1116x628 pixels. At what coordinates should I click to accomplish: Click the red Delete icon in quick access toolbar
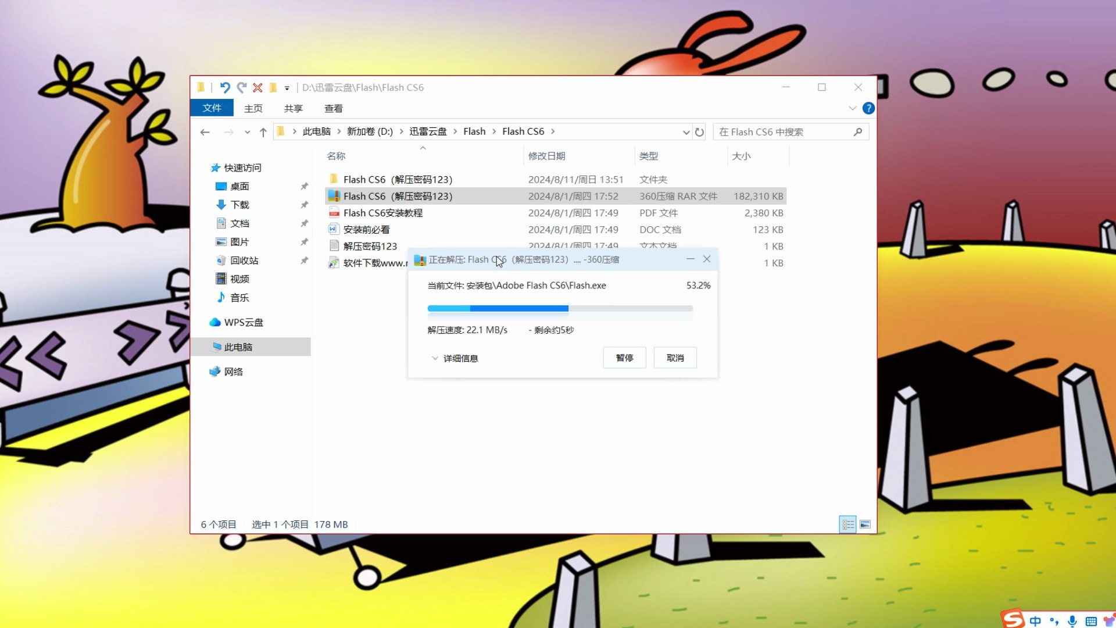pyautogui.click(x=257, y=87)
